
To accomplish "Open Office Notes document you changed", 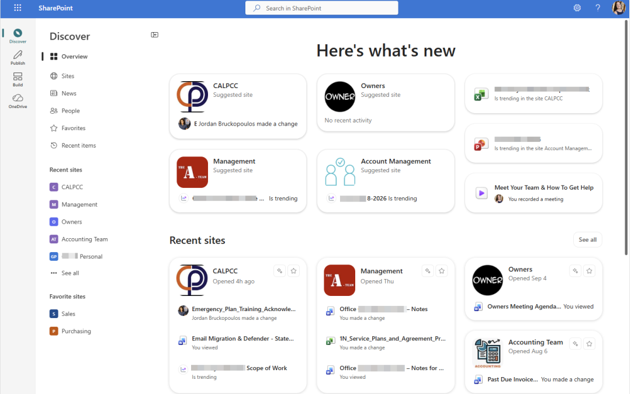I will pos(383,309).
